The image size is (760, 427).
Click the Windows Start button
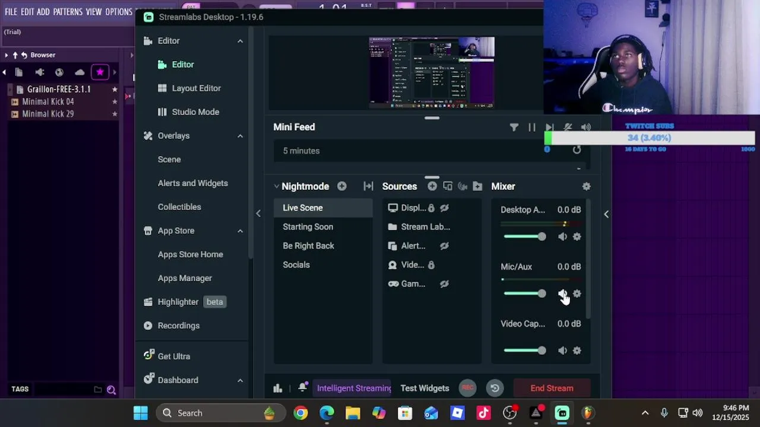tap(141, 413)
